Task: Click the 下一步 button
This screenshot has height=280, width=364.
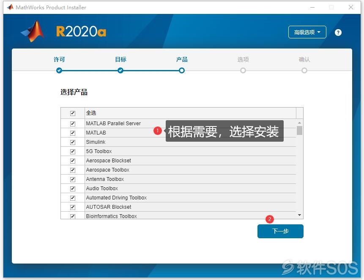Action: click(280, 231)
